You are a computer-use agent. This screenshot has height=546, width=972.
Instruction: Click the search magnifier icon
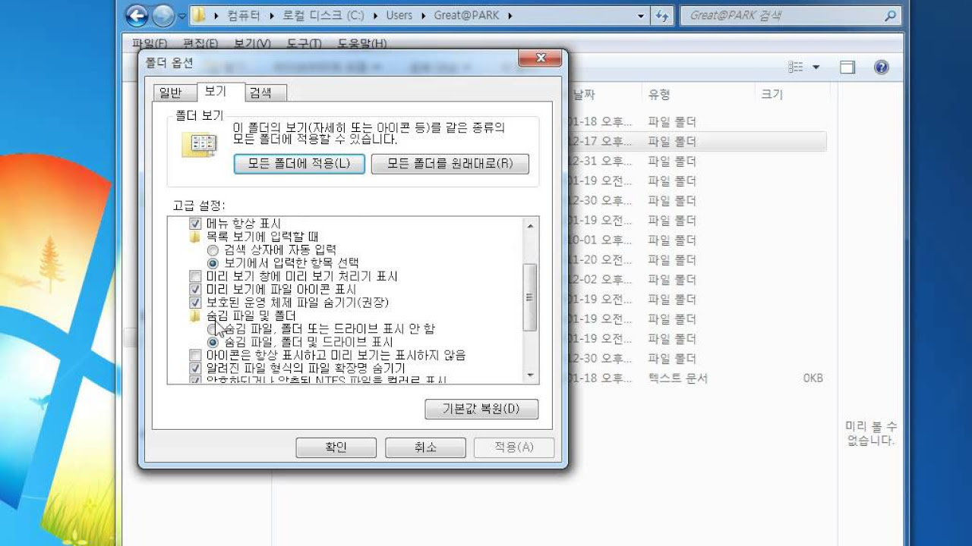click(891, 15)
